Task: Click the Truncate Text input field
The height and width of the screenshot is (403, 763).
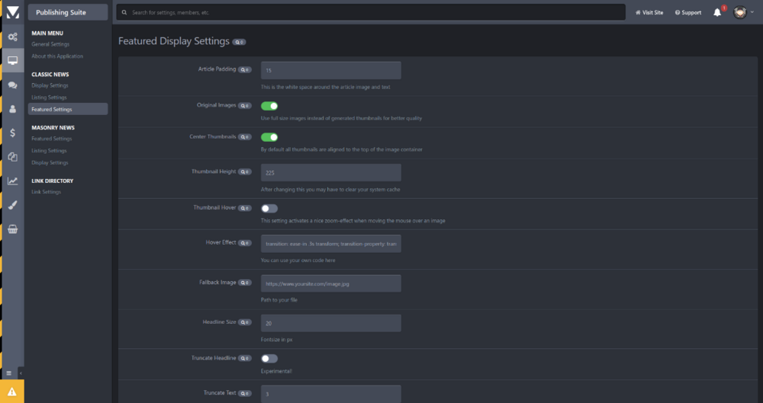Action: (331, 395)
